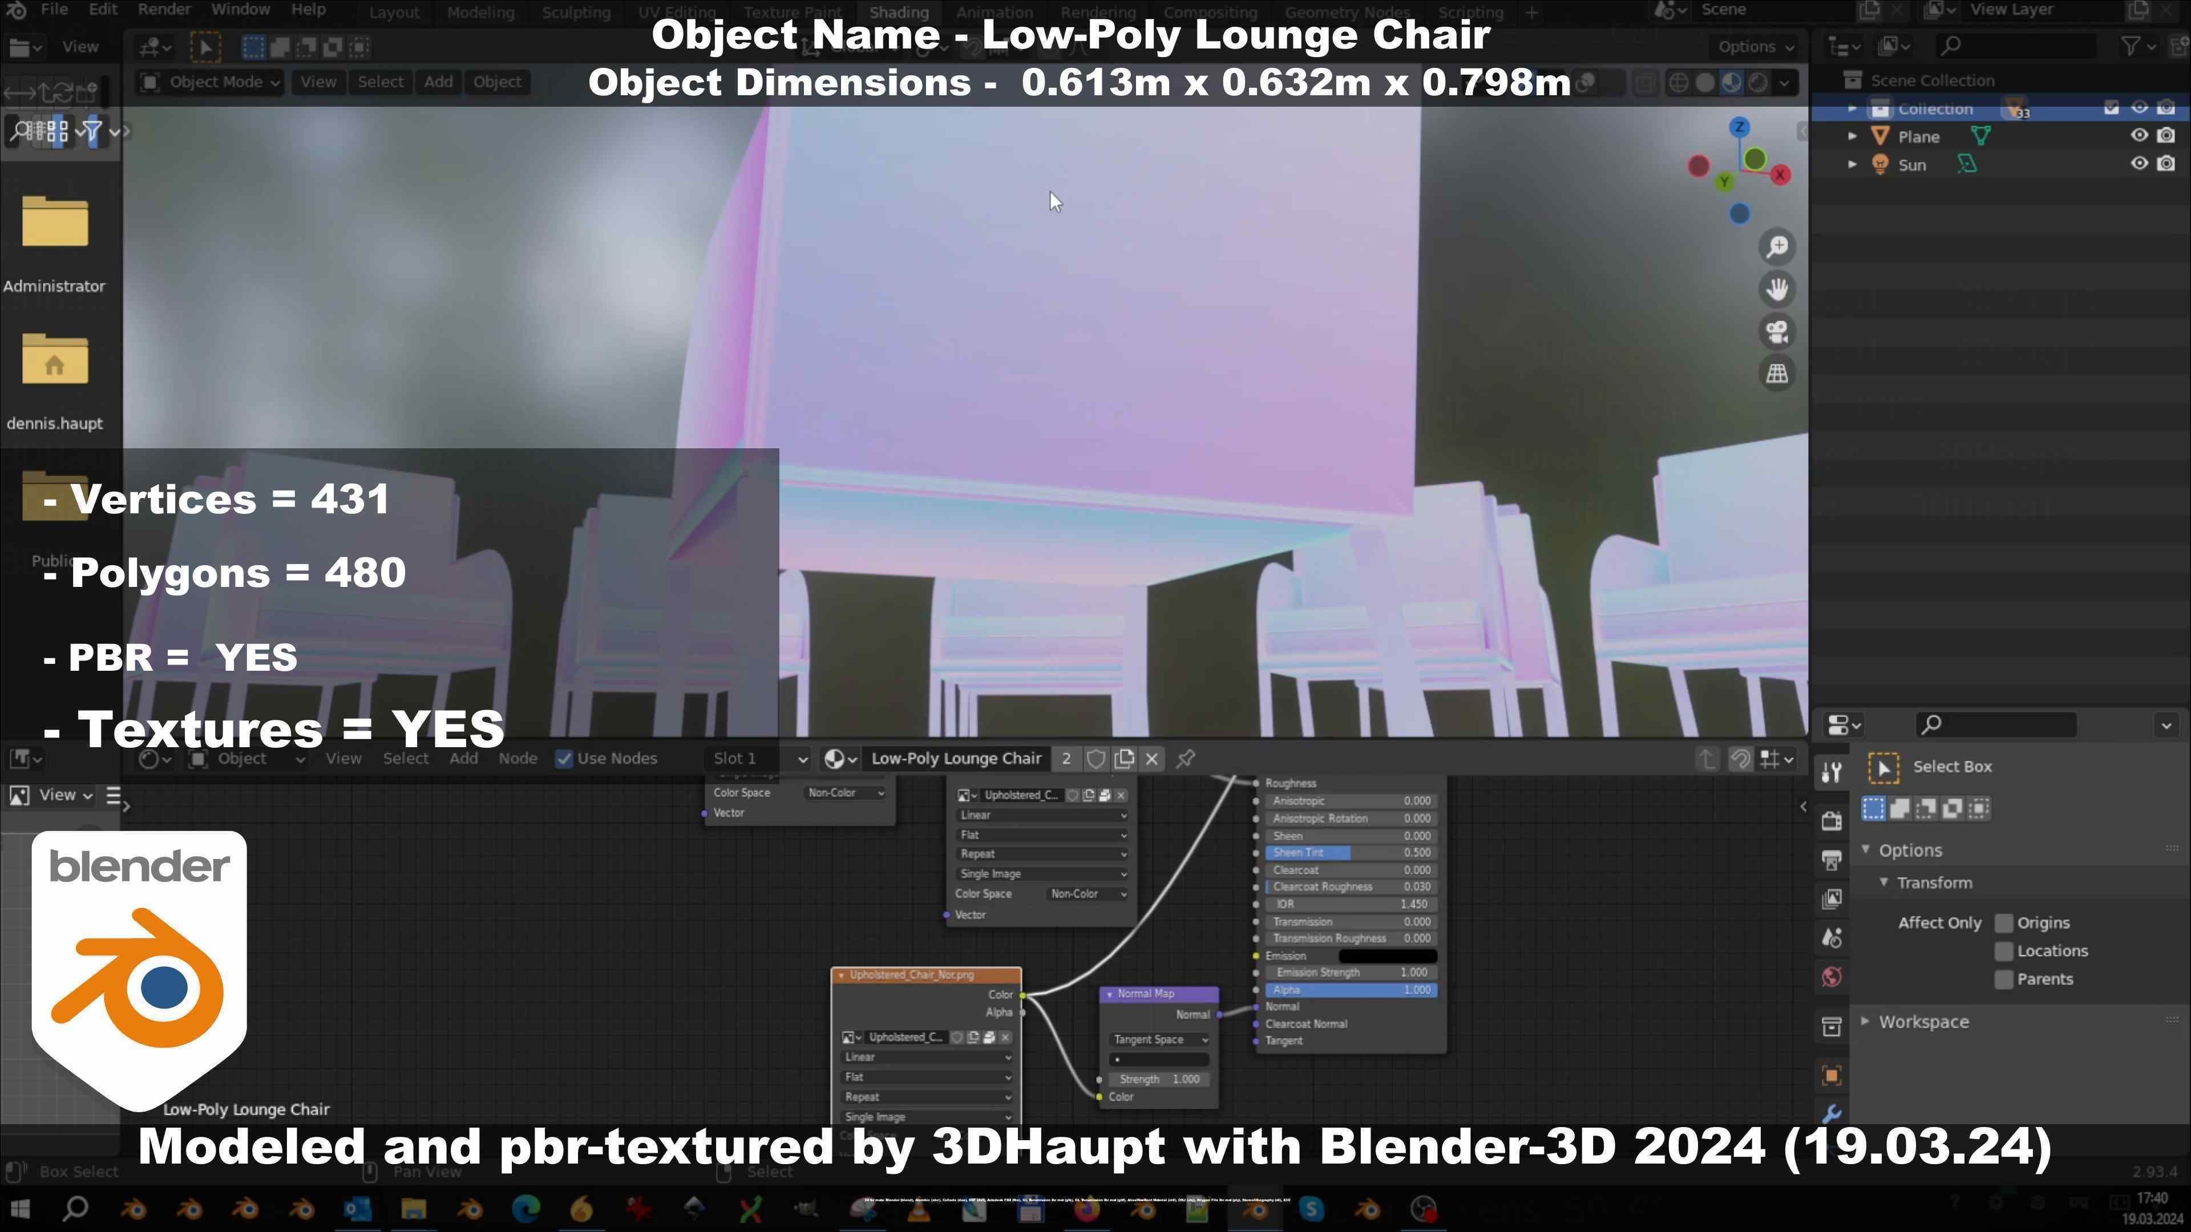Open the Edit menu
The width and height of the screenshot is (2191, 1232).
tap(103, 10)
